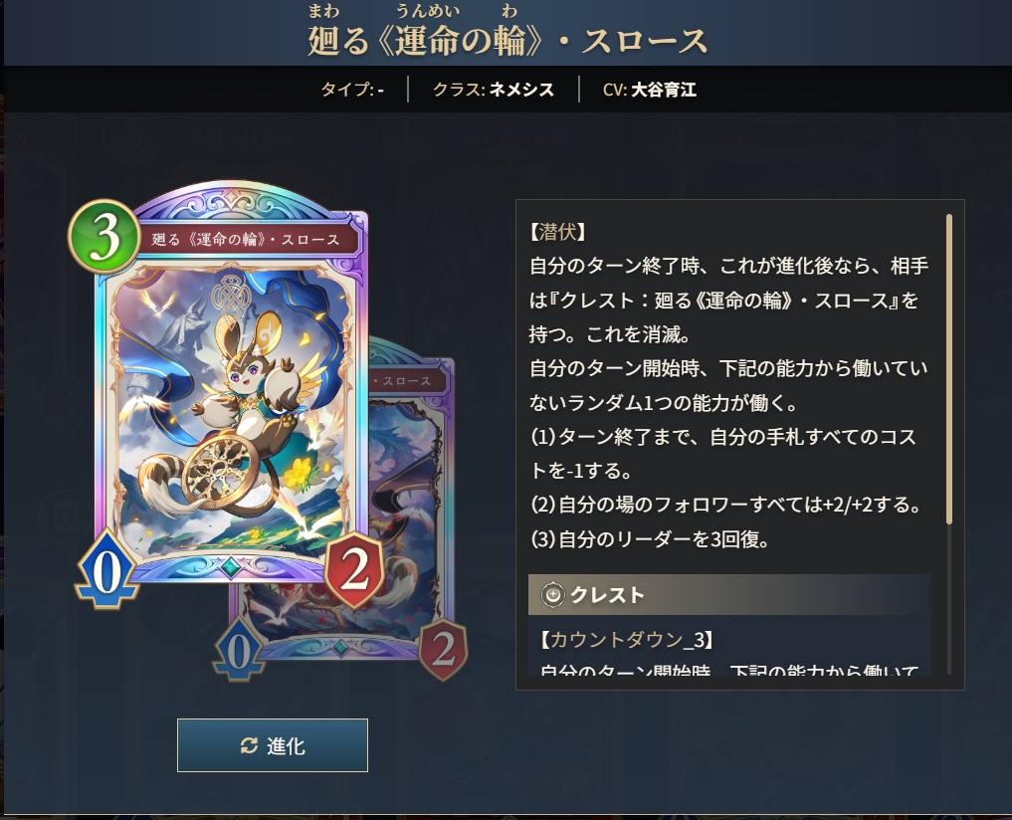Click the クラス: ネメシス label
This screenshot has height=820, width=1012.
(494, 90)
